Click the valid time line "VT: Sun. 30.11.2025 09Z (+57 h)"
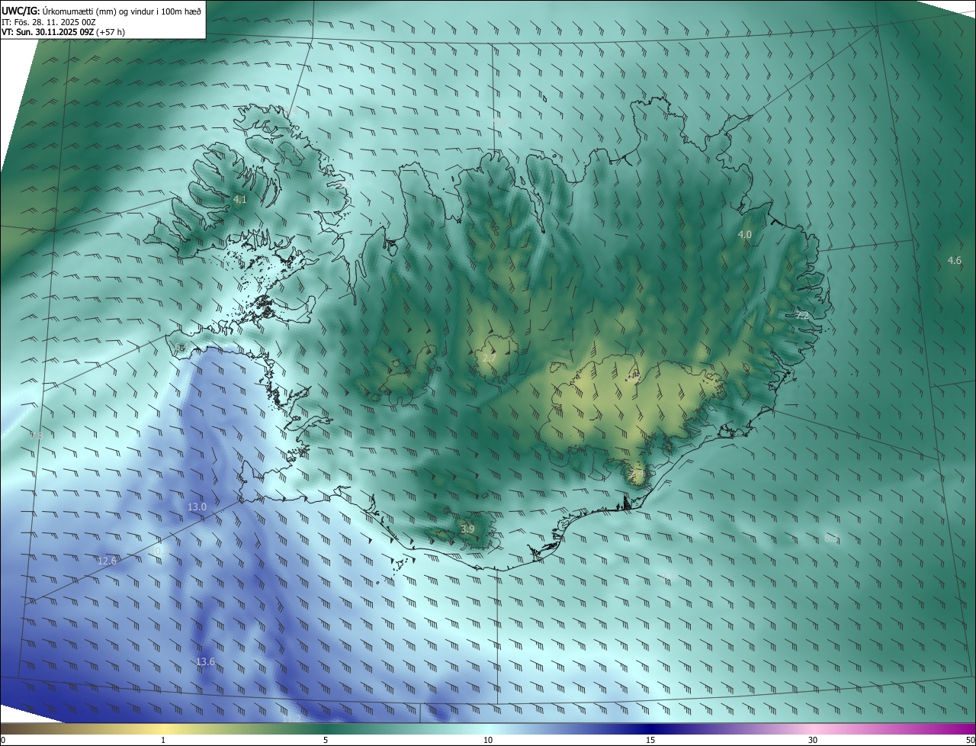This screenshot has width=976, height=746. 63,32
